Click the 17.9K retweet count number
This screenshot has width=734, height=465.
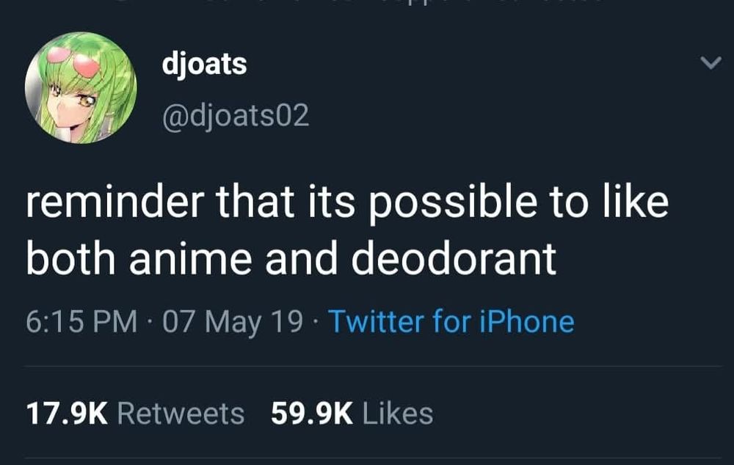pos(67,414)
